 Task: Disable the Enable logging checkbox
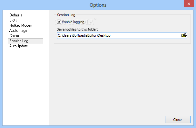coord(59,22)
